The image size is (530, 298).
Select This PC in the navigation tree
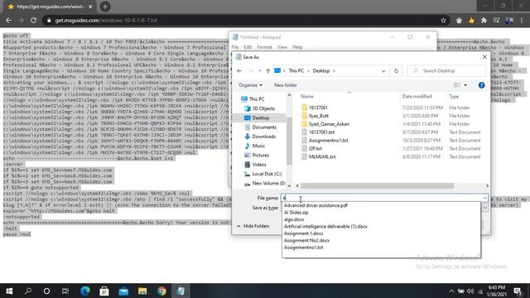pos(256,99)
